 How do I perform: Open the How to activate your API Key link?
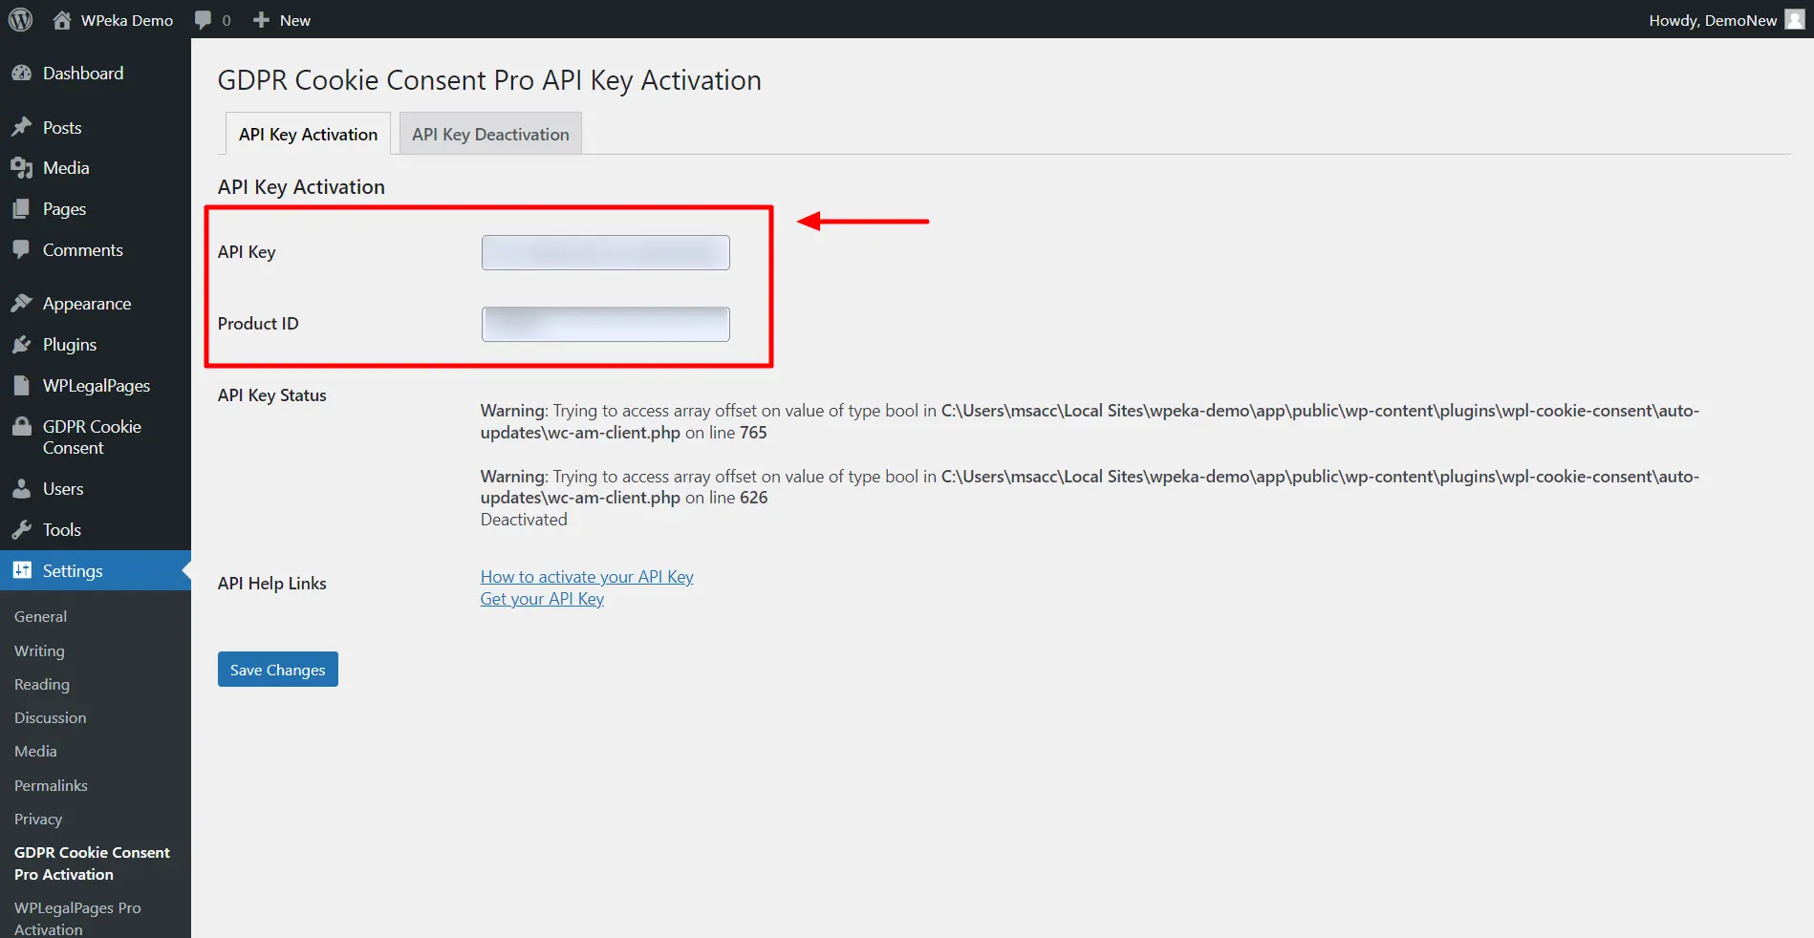click(586, 576)
